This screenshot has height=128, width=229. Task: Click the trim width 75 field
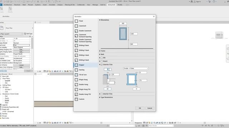tap(143, 80)
